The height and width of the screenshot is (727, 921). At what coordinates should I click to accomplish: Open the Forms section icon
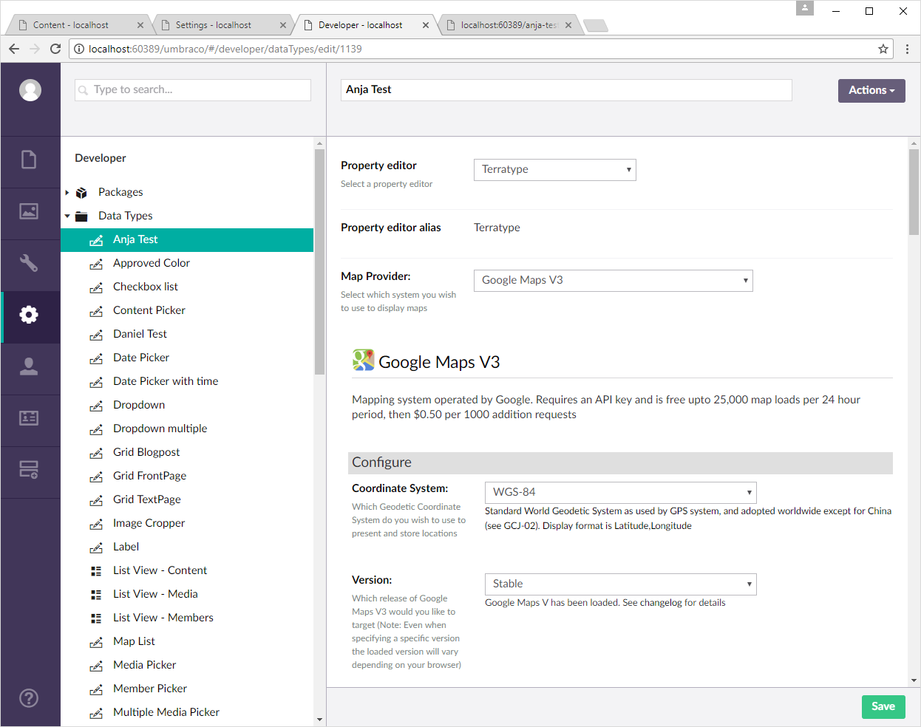coord(29,470)
